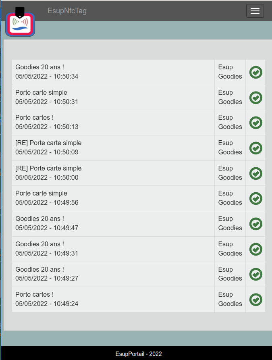Click green check icon for 10:50:09 entry
Image resolution: width=272 pixels, height=360 pixels.
click(256, 148)
